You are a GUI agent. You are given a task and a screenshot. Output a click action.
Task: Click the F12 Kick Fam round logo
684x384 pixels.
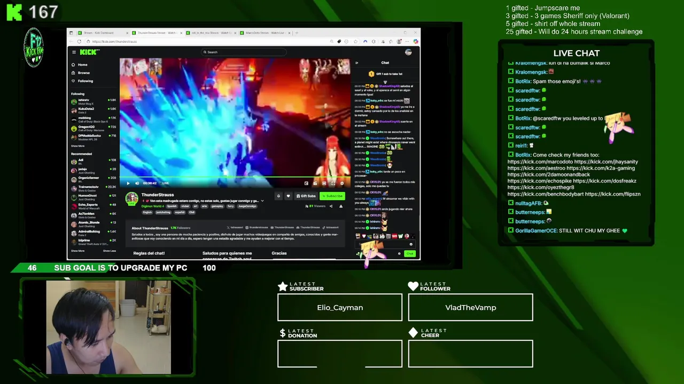click(x=34, y=47)
